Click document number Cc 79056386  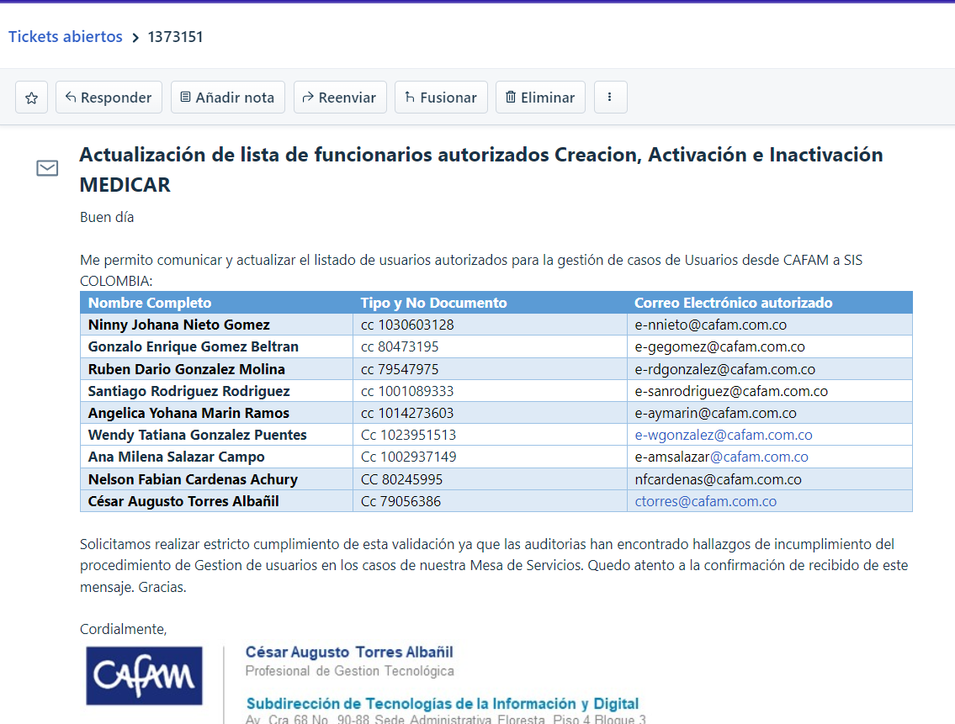(x=401, y=501)
